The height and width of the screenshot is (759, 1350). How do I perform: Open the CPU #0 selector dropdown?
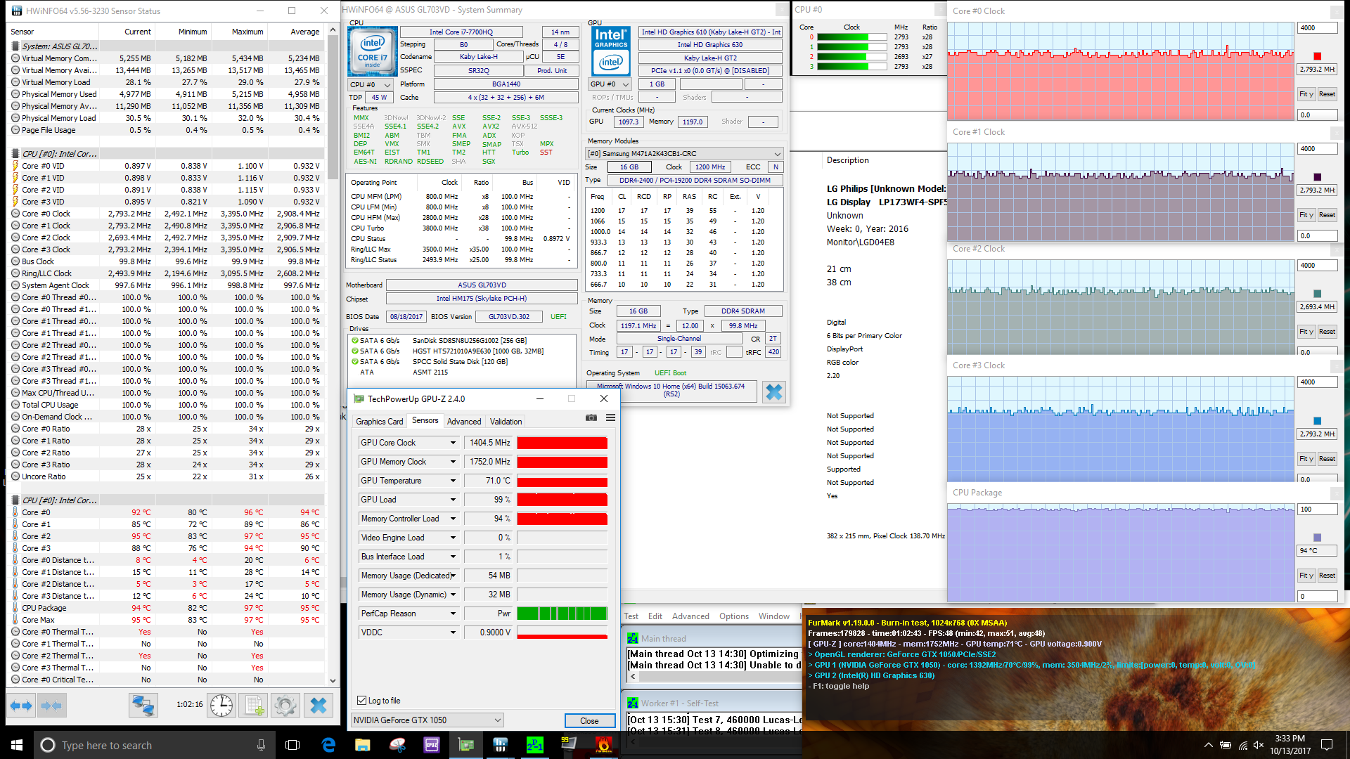point(371,84)
